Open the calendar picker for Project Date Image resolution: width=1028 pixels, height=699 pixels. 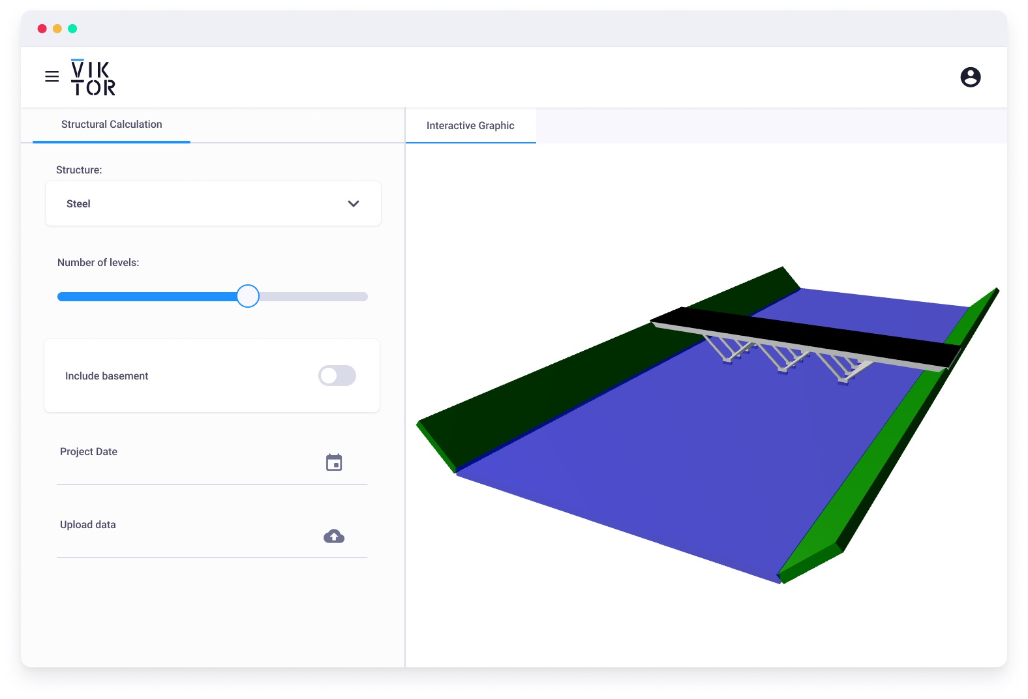coord(334,462)
